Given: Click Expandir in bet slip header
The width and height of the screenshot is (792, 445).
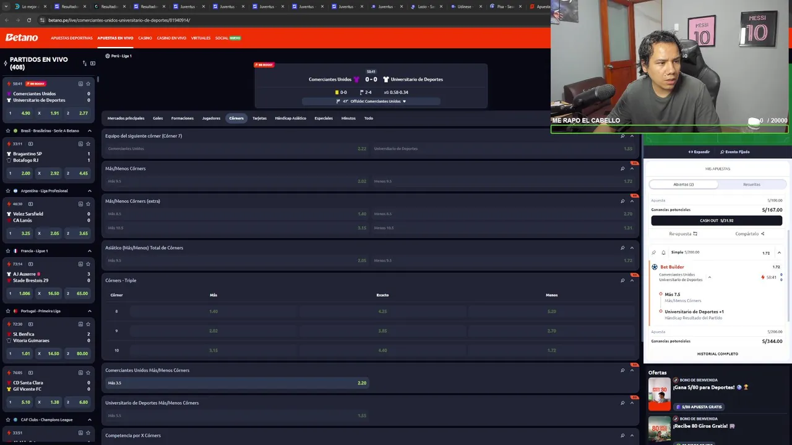Looking at the screenshot, I should pos(699,152).
